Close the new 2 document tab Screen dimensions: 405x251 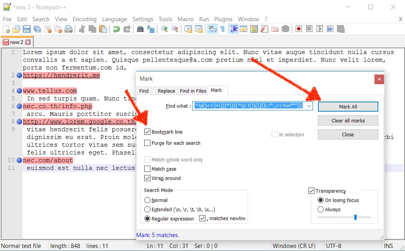[28, 42]
